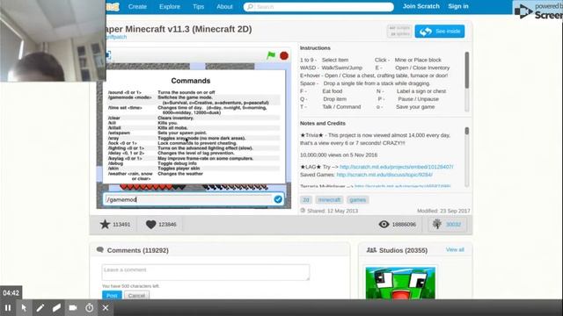Click the webcam video overlay
Viewport: 563px width, 316px height.
click(x=53, y=41)
